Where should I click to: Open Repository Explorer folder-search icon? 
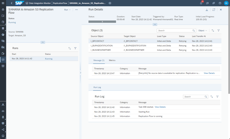point(3,16)
